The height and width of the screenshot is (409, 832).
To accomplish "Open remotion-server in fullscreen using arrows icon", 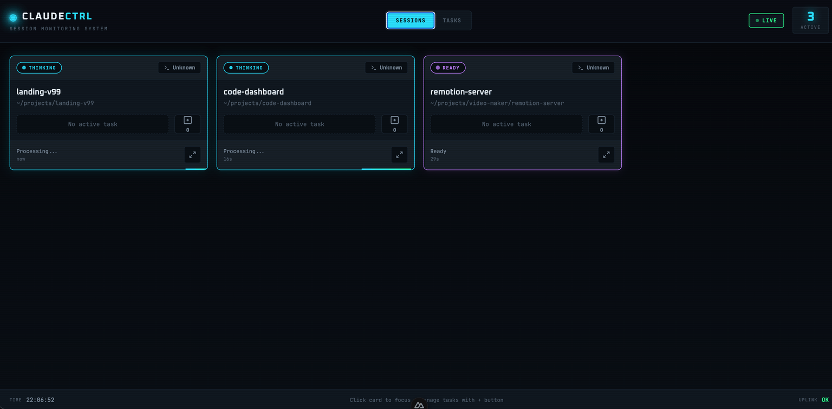I will [606, 155].
